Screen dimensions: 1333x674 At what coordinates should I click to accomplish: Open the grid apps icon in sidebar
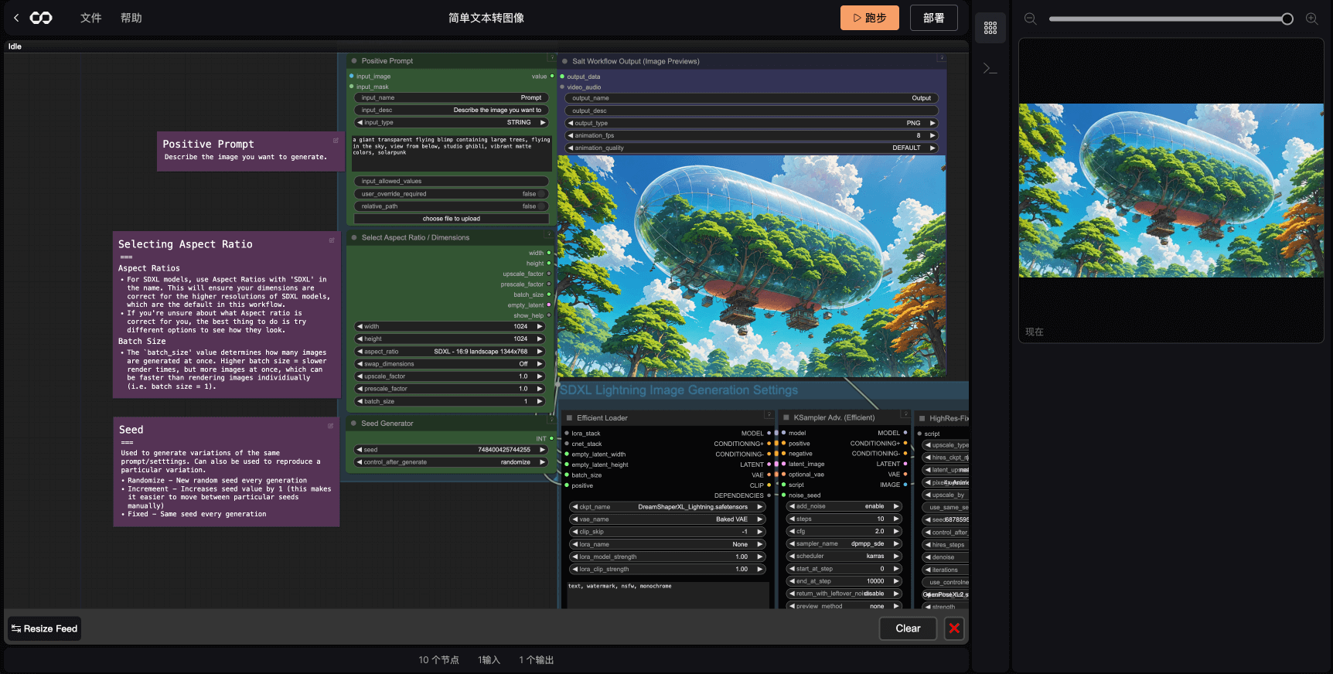click(x=990, y=28)
